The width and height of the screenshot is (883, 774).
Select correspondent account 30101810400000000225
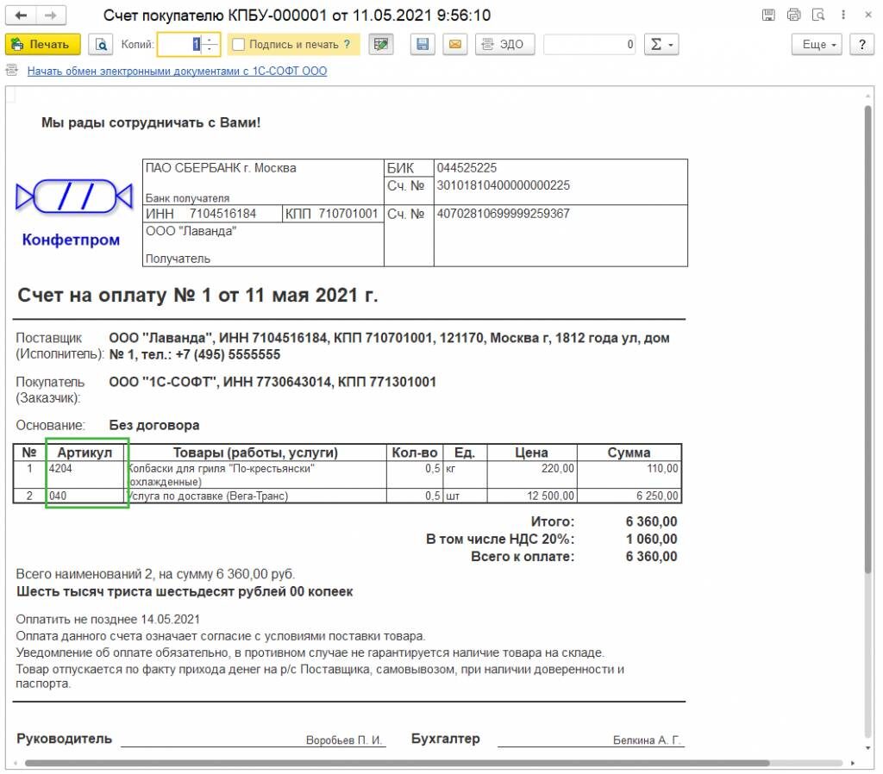504,186
